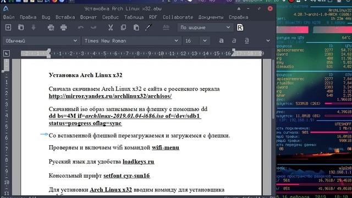The width and height of the screenshot is (352, 198).
Task: Click the R icon beside zoom box
Action: pos(240,28)
